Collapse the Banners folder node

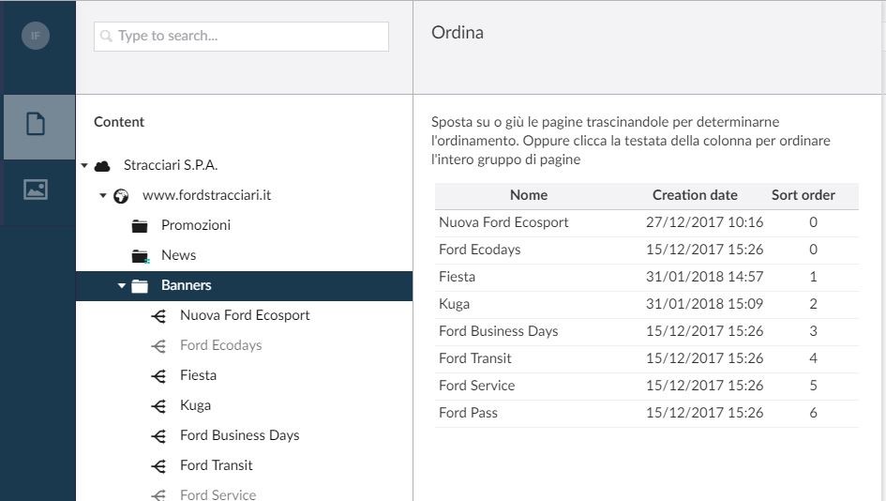pos(122,286)
